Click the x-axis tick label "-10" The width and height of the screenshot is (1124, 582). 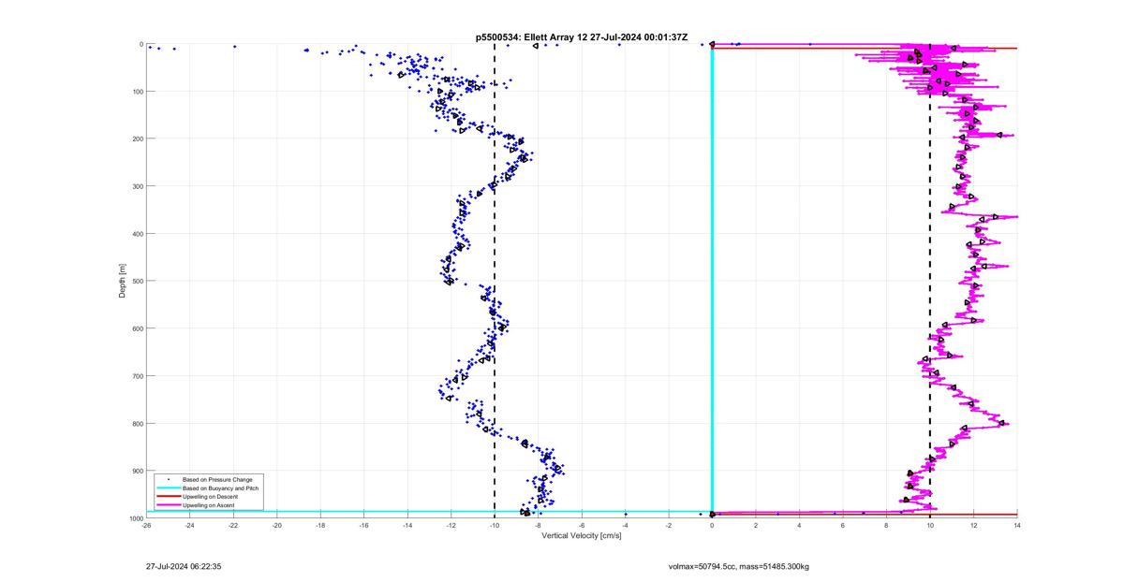[495, 525]
